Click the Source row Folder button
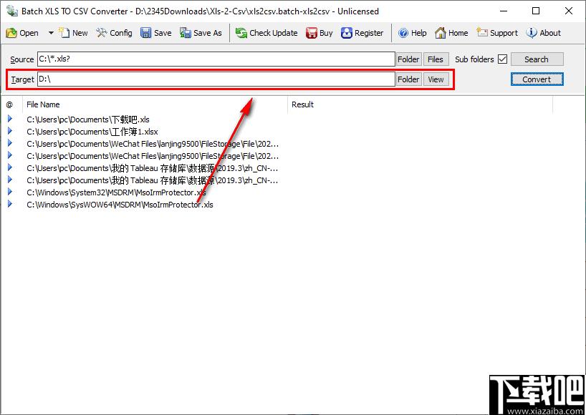Viewport: 586px width, 415px height. [x=408, y=59]
